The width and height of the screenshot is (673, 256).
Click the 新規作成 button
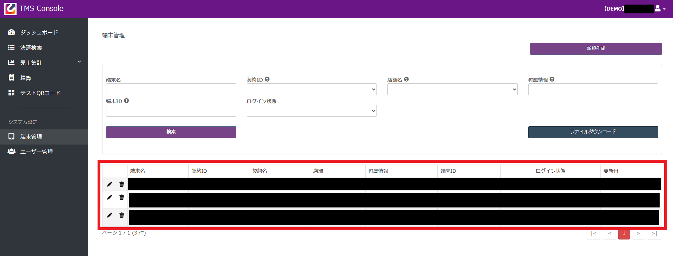tap(596, 49)
